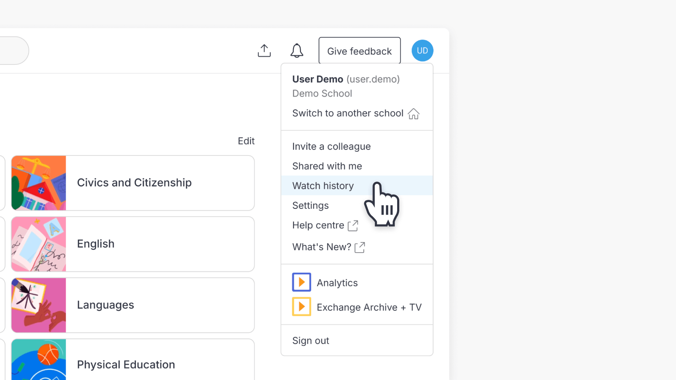Click the upload icon in header
The image size is (676, 380).
pyautogui.click(x=264, y=51)
